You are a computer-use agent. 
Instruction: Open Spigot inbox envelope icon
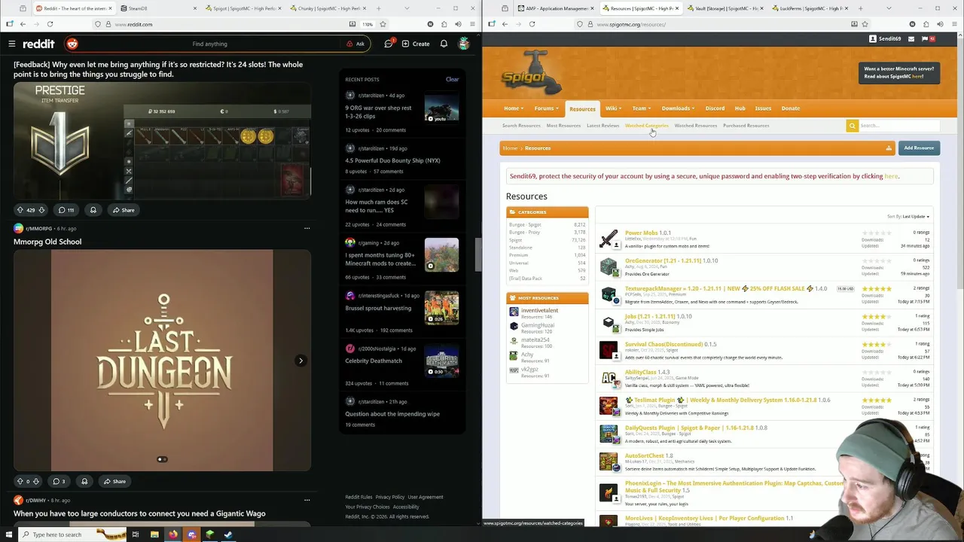click(x=911, y=38)
